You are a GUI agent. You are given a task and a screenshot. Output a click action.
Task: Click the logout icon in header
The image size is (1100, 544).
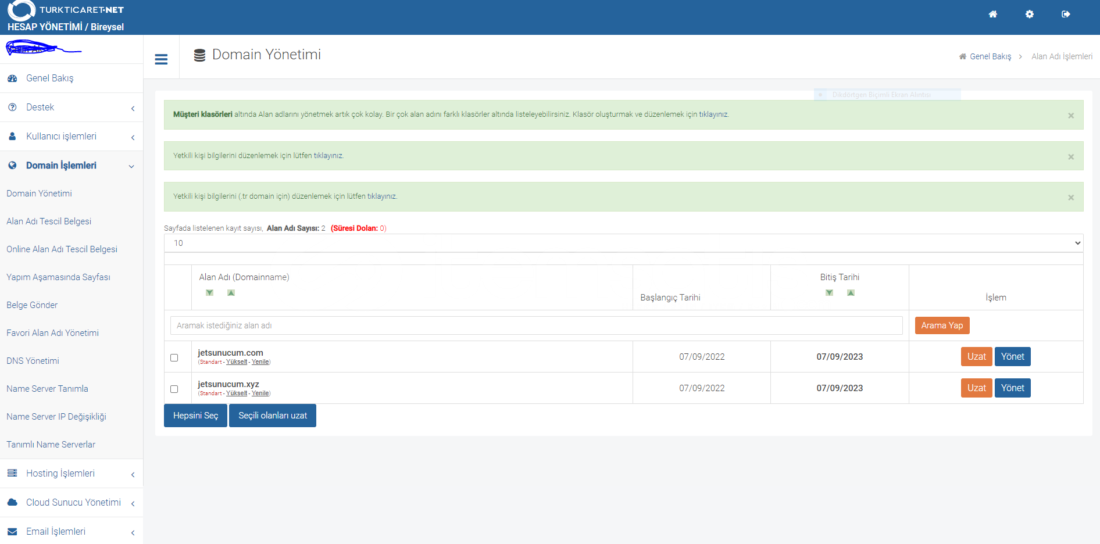pos(1065,15)
